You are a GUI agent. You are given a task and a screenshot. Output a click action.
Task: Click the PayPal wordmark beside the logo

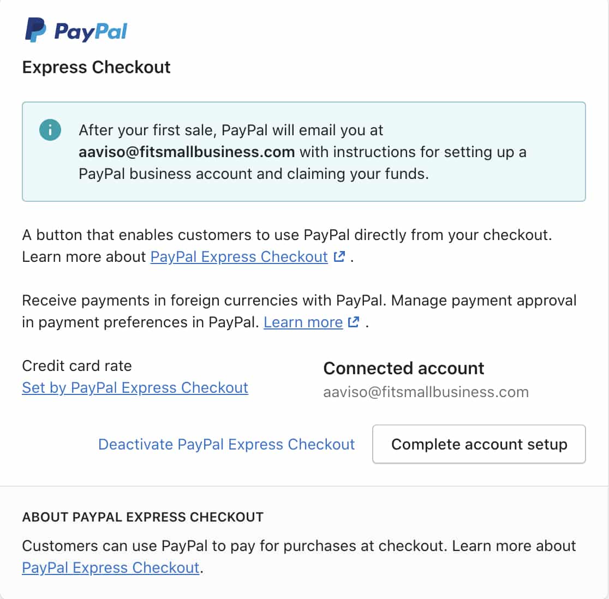point(91,32)
